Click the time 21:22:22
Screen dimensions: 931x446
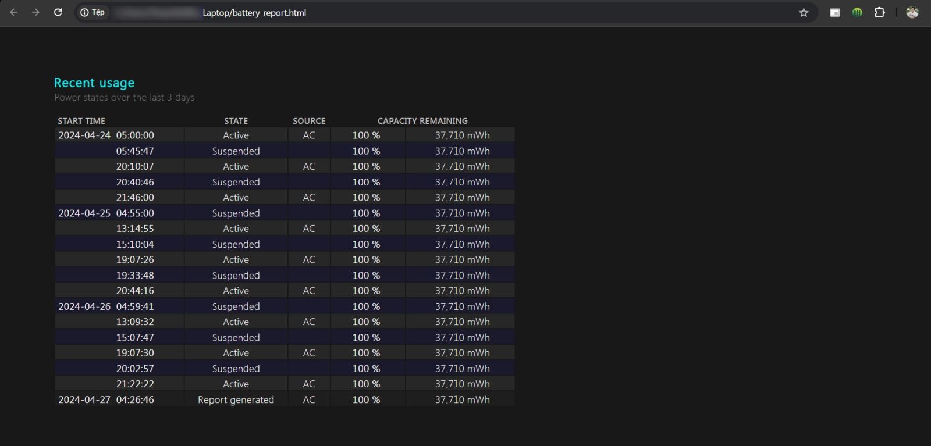(135, 384)
